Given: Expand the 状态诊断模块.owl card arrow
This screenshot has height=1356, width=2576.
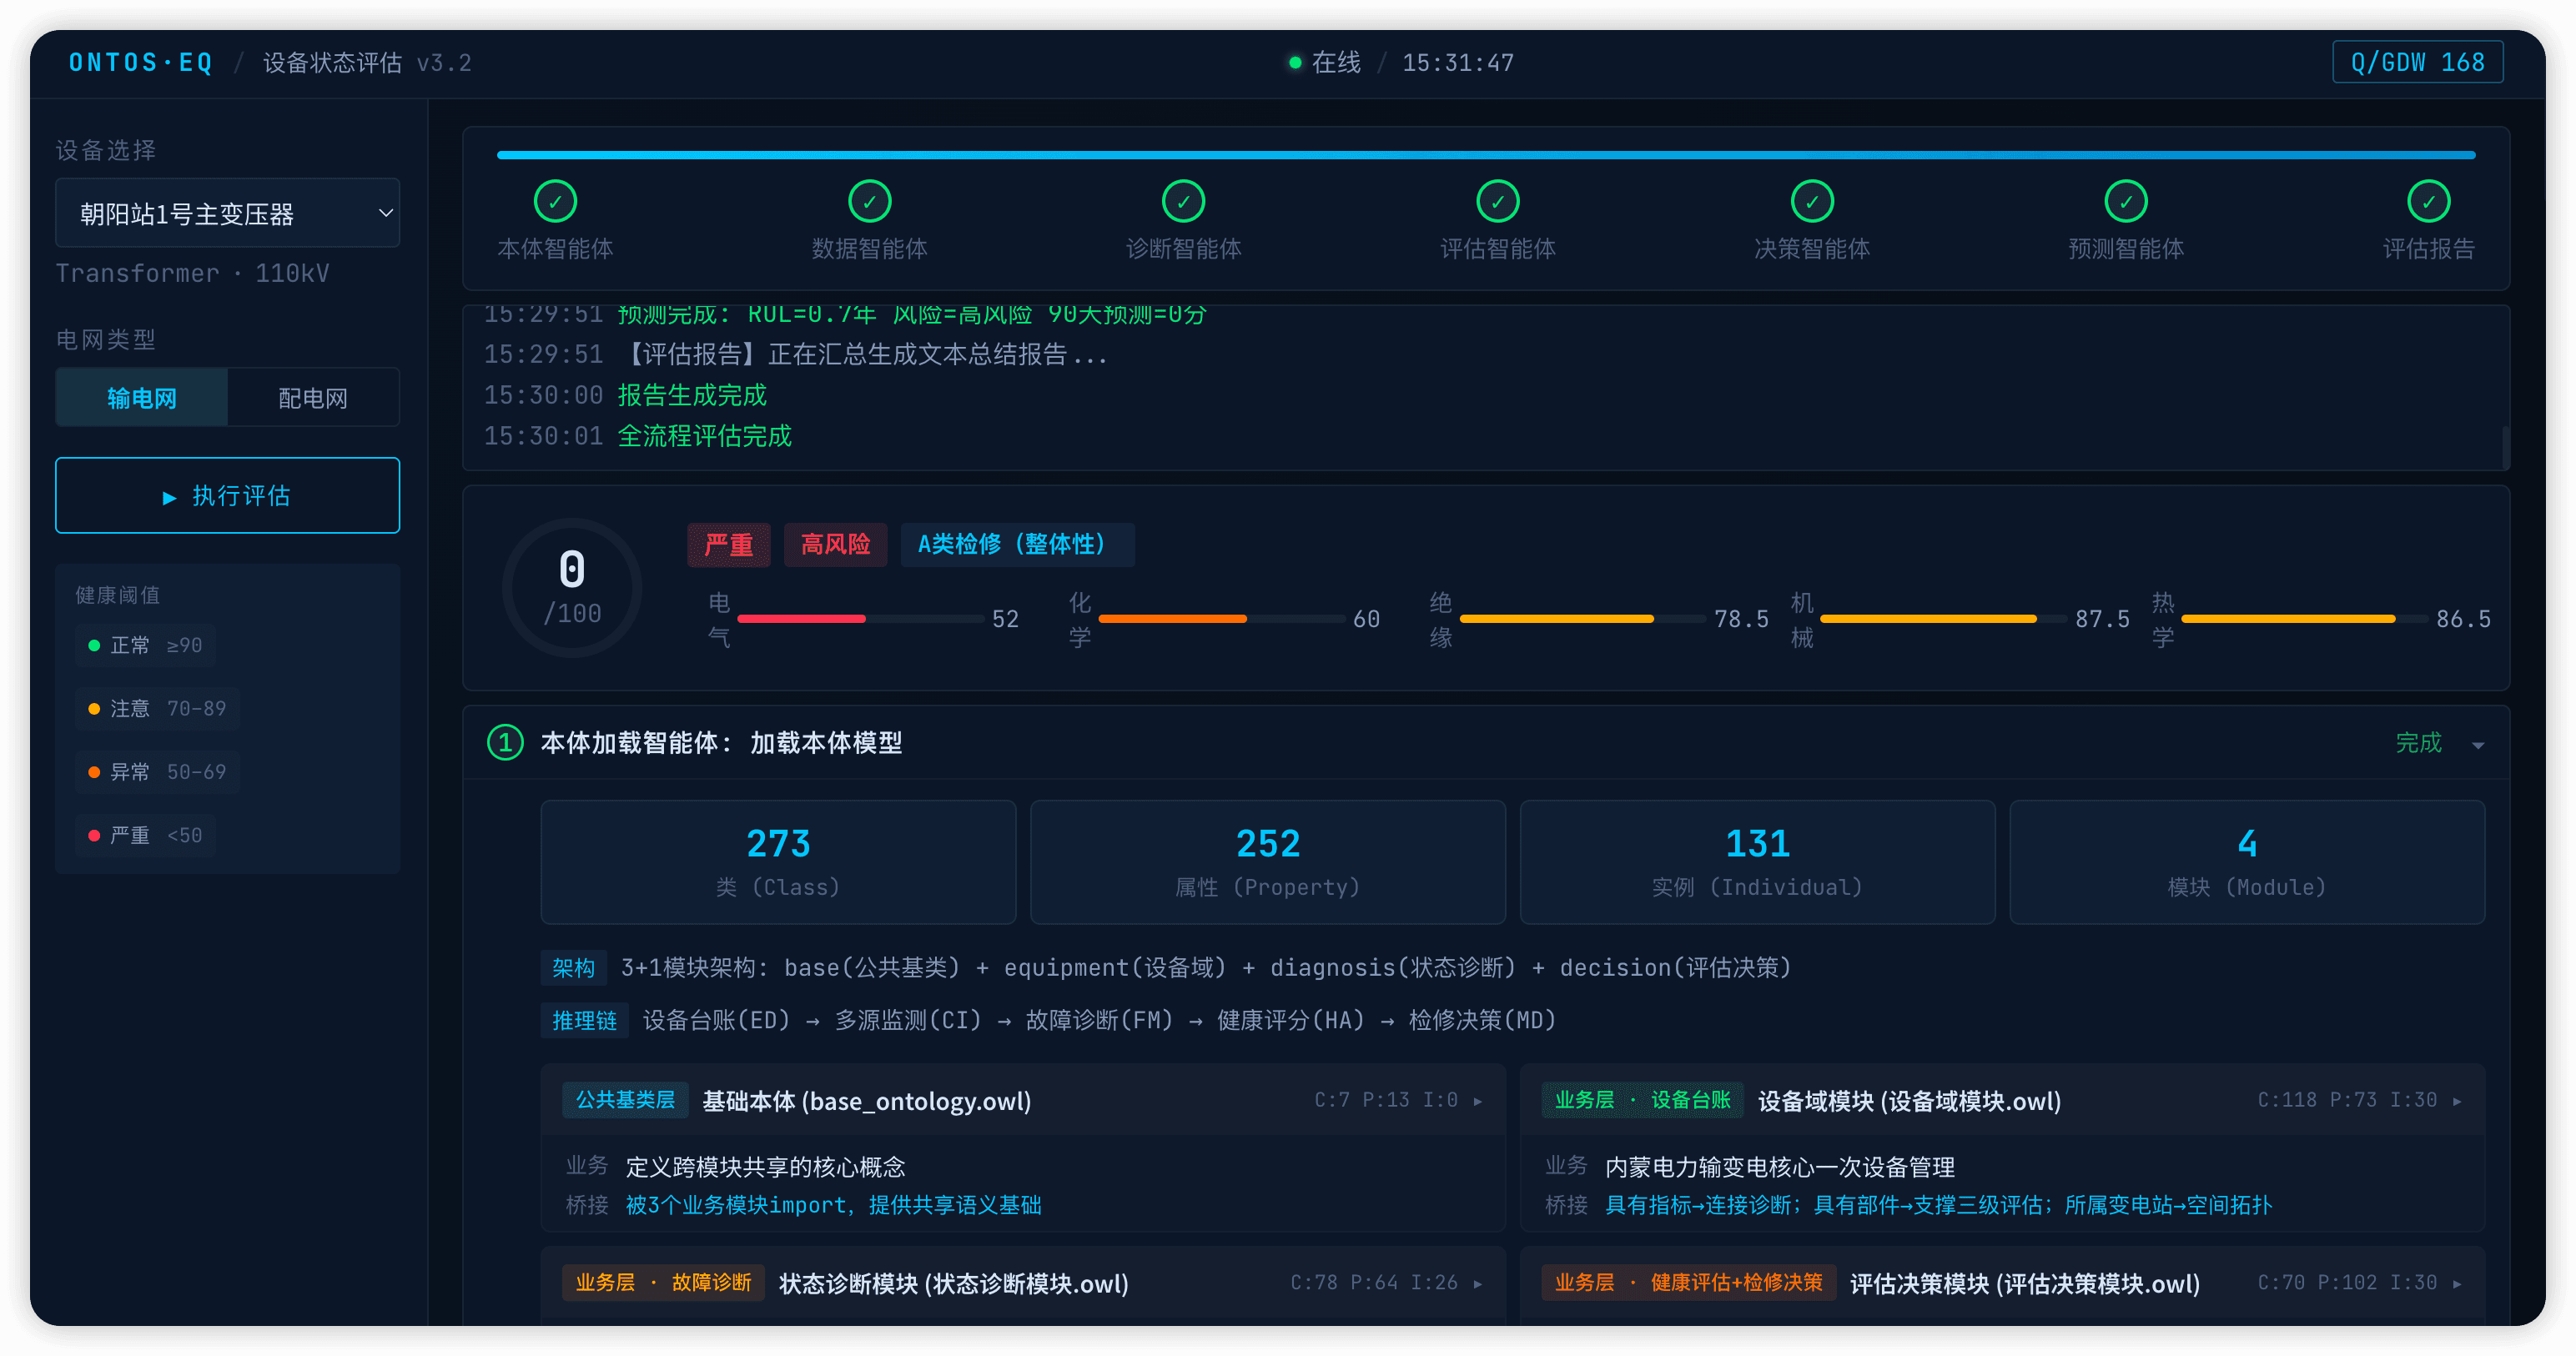Looking at the screenshot, I should coord(1478,1284).
